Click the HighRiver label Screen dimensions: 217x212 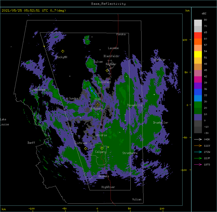[108, 187]
